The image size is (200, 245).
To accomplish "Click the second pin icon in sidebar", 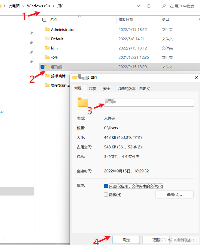I will 32,43.
